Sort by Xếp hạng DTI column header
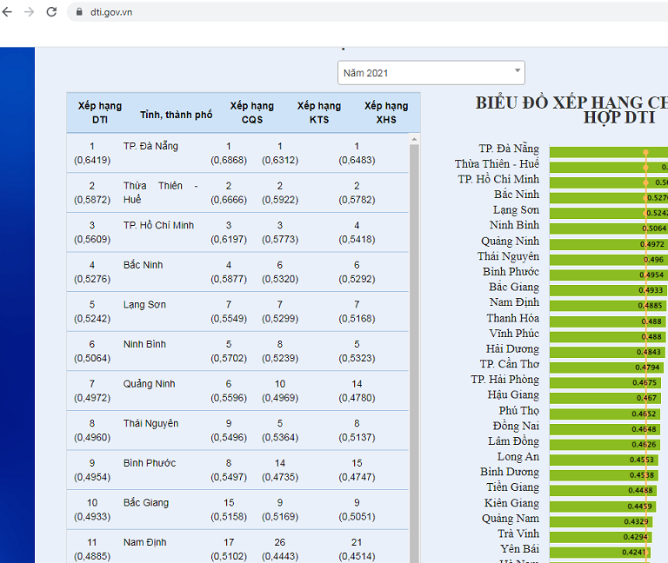This screenshot has height=563, width=668. (99, 112)
